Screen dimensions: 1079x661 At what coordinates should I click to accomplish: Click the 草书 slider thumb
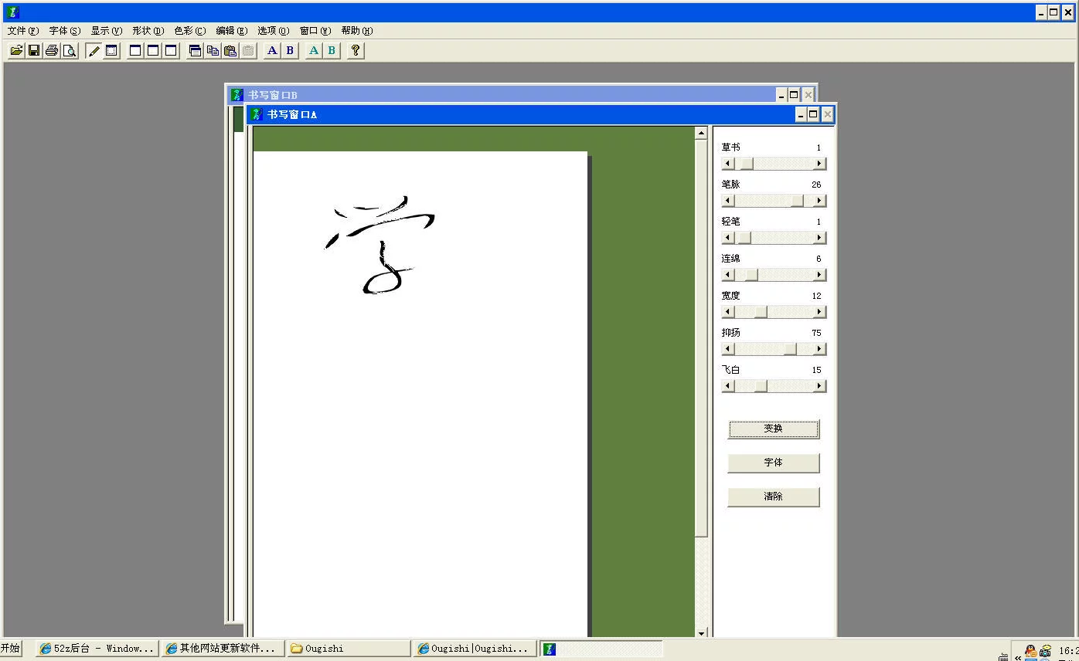(745, 164)
